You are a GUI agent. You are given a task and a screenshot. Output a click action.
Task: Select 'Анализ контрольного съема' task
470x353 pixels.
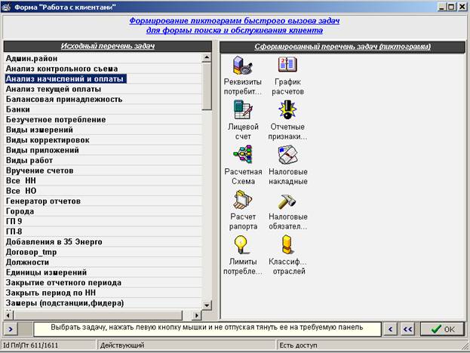tap(103, 69)
